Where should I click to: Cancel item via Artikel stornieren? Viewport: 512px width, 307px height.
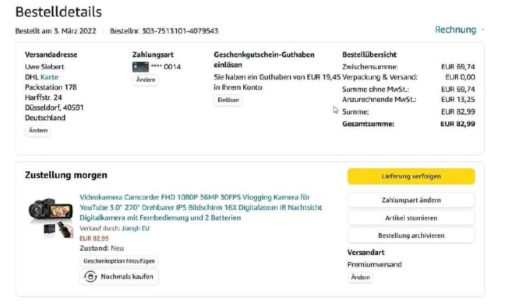click(411, 217)
